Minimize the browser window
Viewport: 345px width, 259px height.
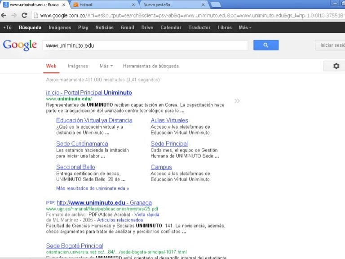(x=335, y=4)
